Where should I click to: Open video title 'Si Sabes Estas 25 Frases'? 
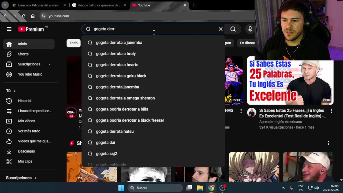point(293,113)
